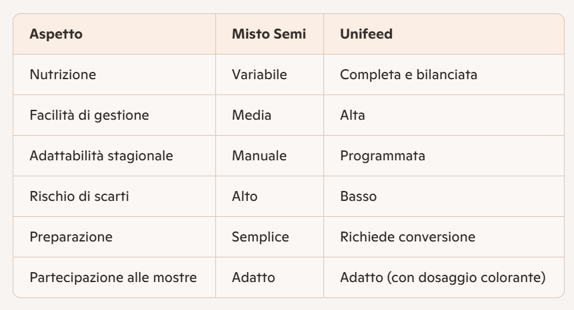Click the Misto Semi column header

click(269, 34)
